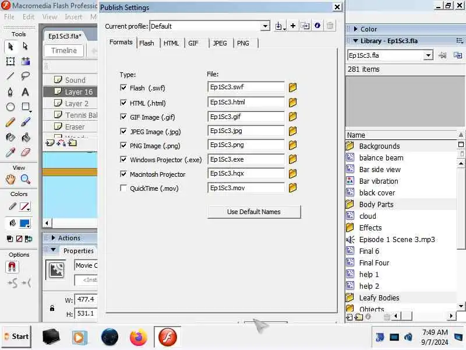Click the Profile Properties info icon
The height and width of the screenshot is (350, 466).
[x=317, y=26]
